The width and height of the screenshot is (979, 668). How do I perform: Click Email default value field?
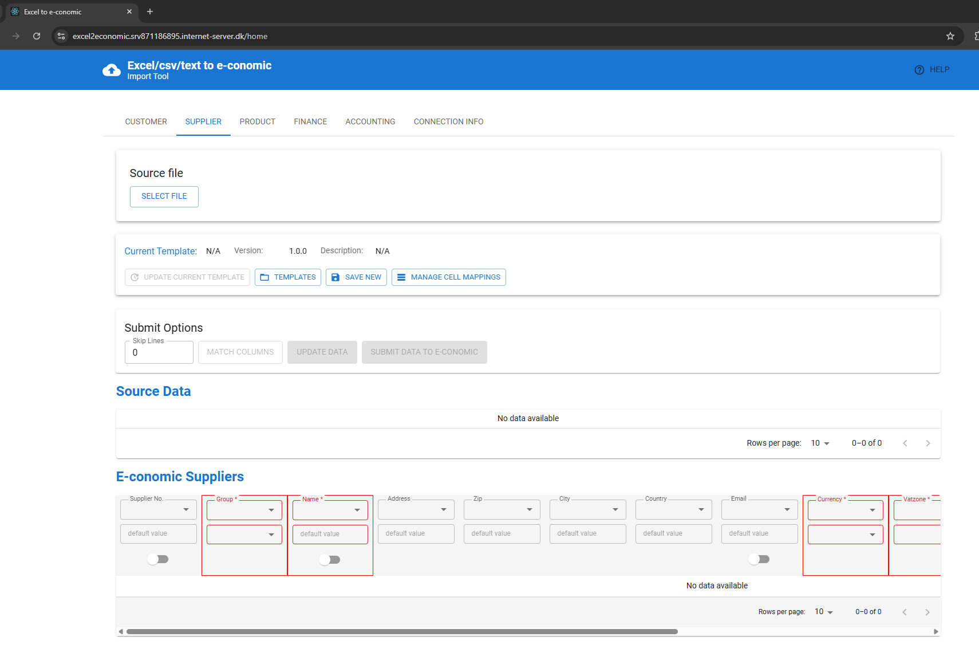click(x=760, y=534)
